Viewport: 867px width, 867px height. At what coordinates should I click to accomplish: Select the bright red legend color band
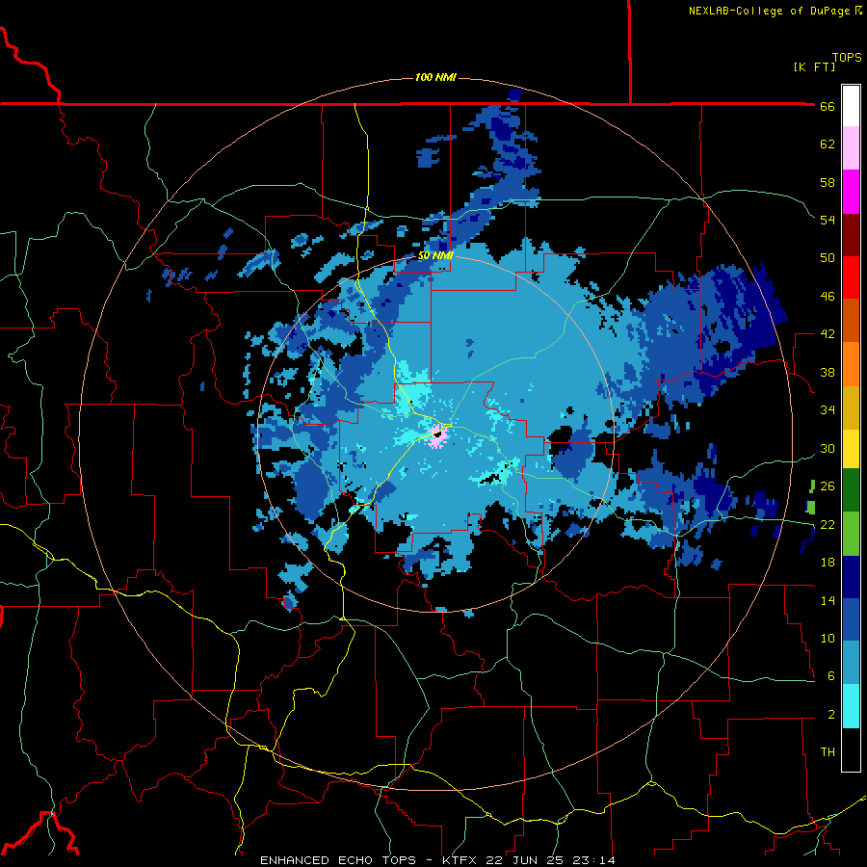851,276
